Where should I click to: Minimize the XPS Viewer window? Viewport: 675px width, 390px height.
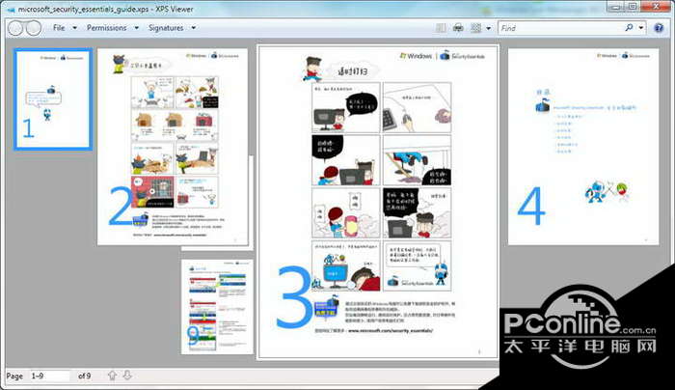[616, 7]
